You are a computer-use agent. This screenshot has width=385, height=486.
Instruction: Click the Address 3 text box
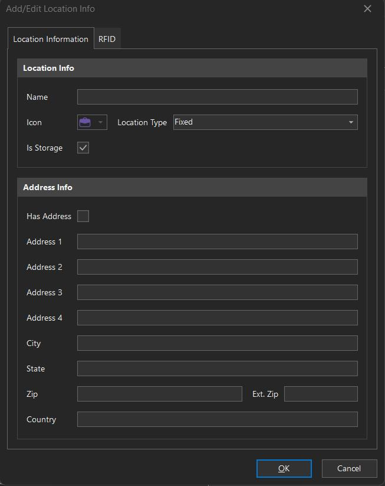point(217,292)
